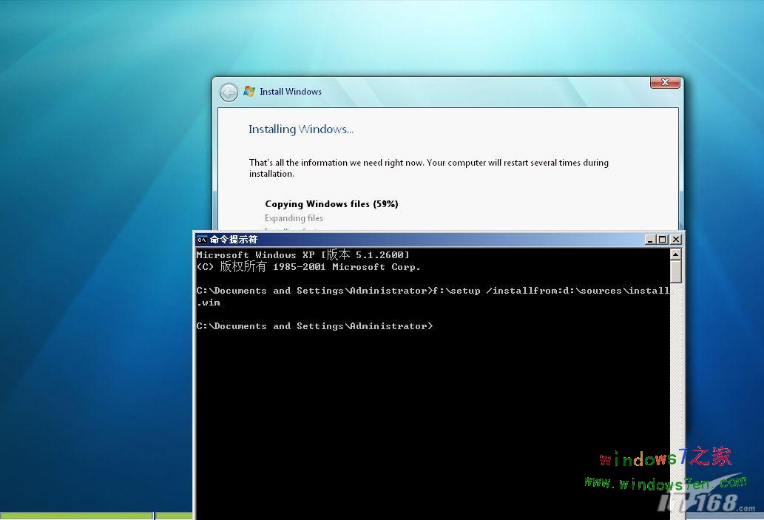Click the Microsoft Windows XP version banner line
The image size is (764, 520).
303,254
